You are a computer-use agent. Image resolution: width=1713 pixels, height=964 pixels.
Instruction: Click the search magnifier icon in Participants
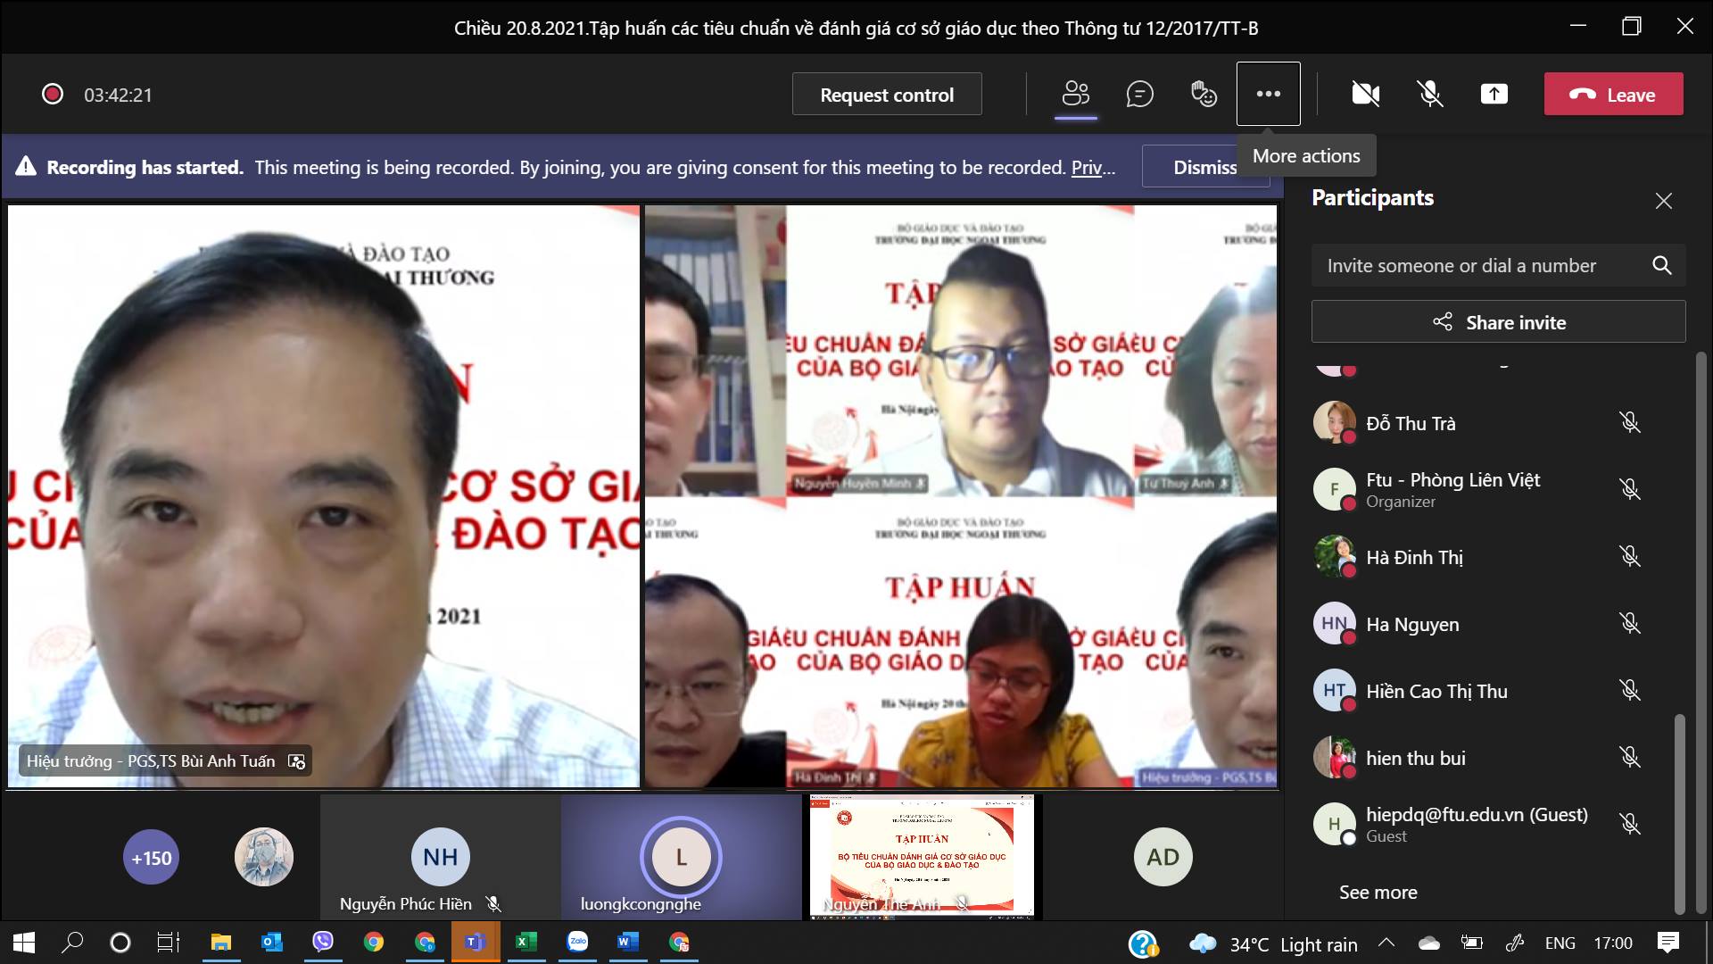1661,265
